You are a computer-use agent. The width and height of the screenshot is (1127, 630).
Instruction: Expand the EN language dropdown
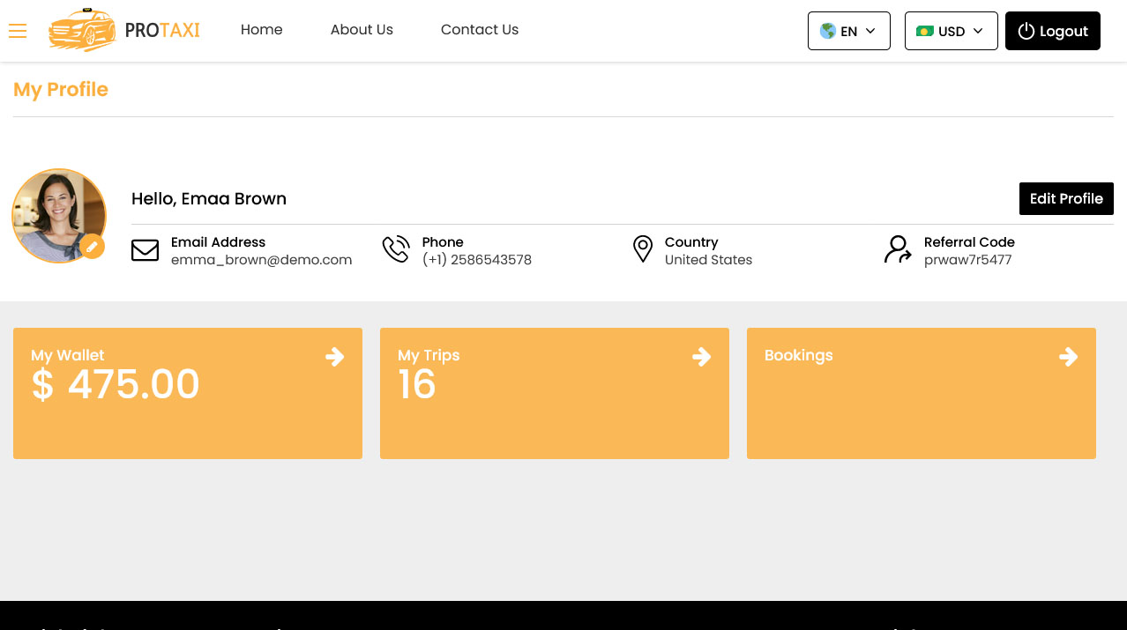tap(849, 31)
